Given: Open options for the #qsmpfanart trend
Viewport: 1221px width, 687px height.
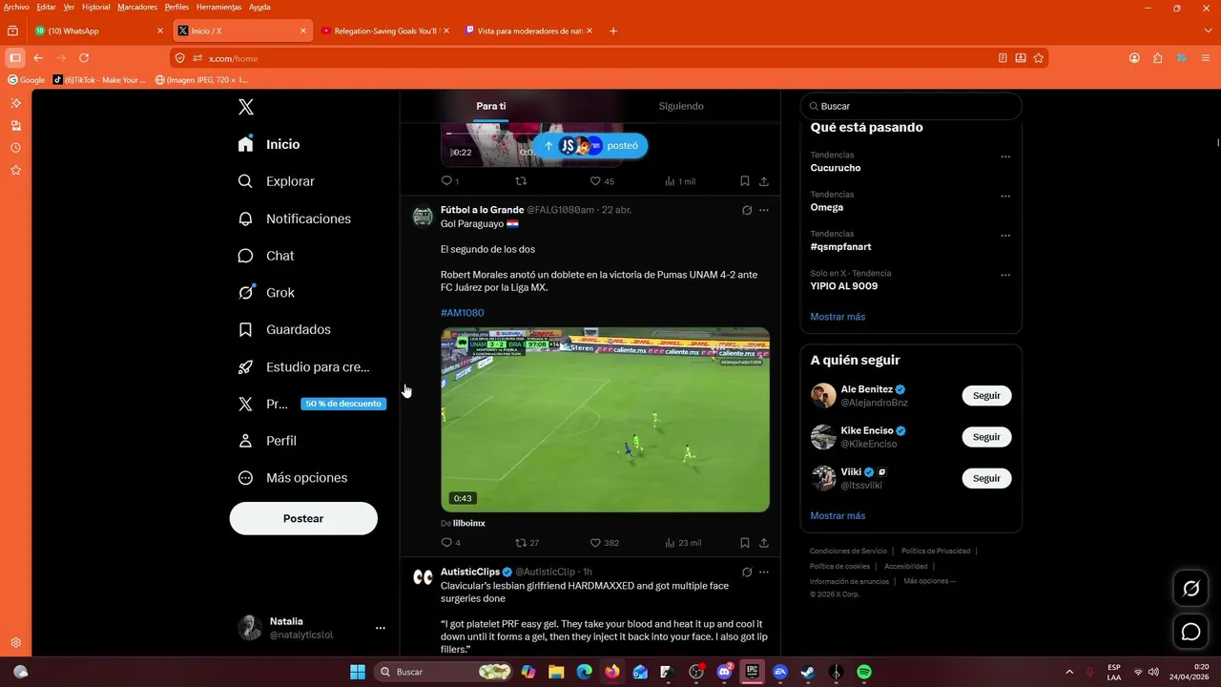Looking at the screenshot, I should [x=1005, y=236].
